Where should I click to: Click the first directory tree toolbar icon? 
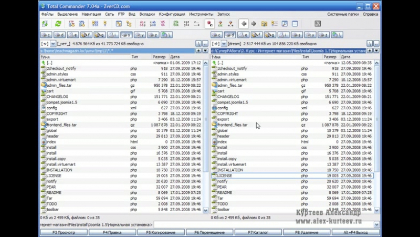(x=119, y=24)
